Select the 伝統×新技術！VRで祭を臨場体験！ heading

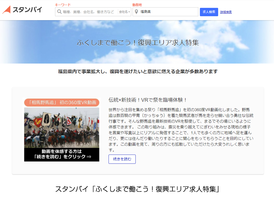pos(148,100)
